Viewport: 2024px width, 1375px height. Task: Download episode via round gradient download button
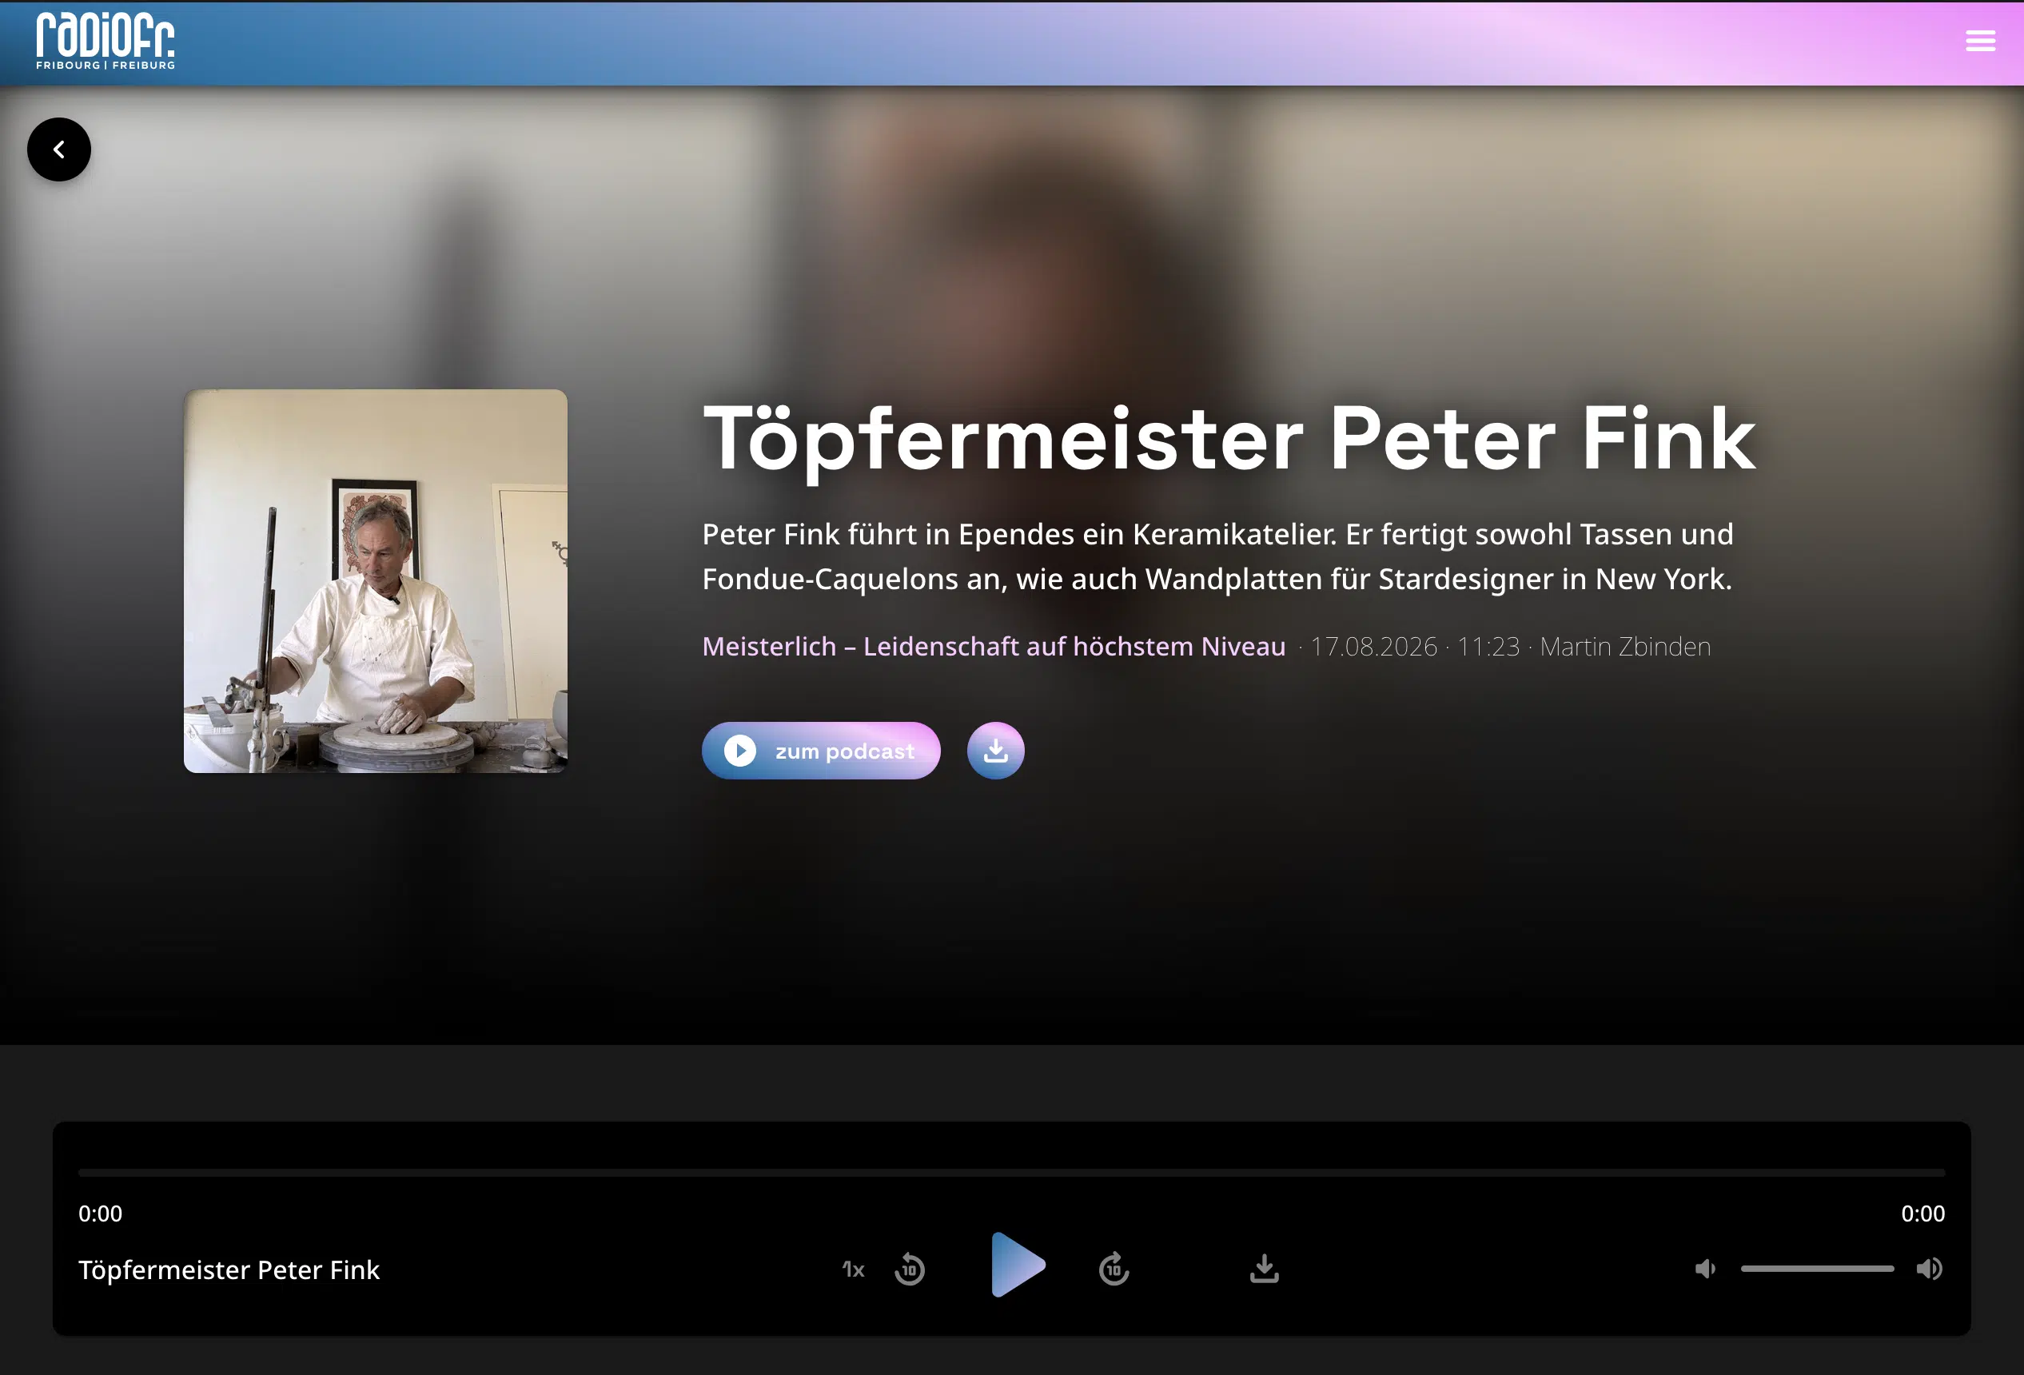click(x=995, y=751)
